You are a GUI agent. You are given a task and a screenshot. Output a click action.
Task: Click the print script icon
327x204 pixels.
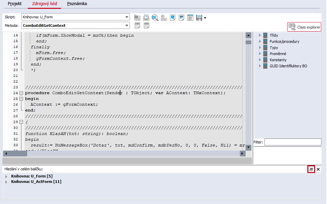click(x=146, y=18)
